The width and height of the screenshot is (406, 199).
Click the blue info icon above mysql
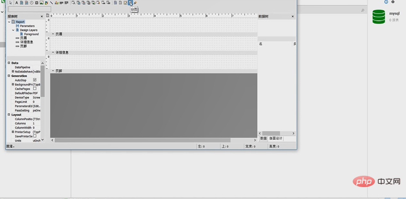(386, 2)
